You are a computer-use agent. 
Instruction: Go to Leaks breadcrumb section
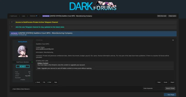tap(23, 16)
